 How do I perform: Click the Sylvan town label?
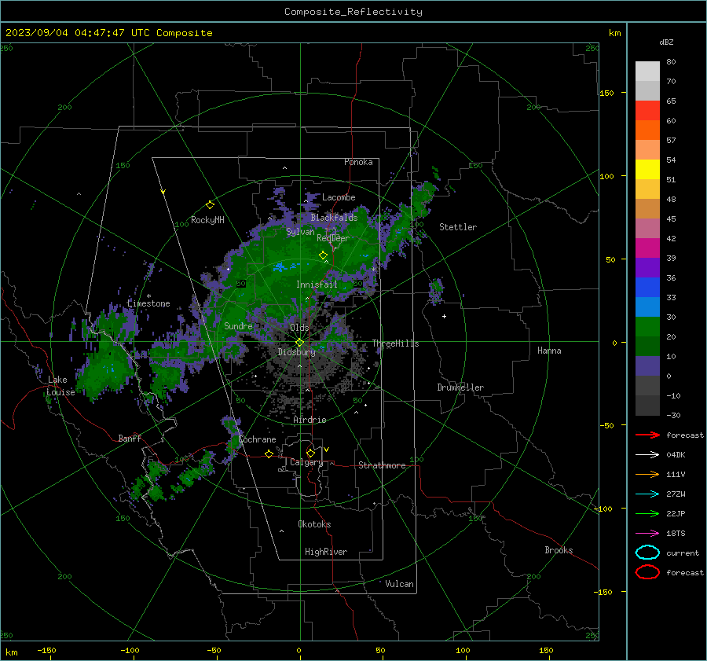300,232
